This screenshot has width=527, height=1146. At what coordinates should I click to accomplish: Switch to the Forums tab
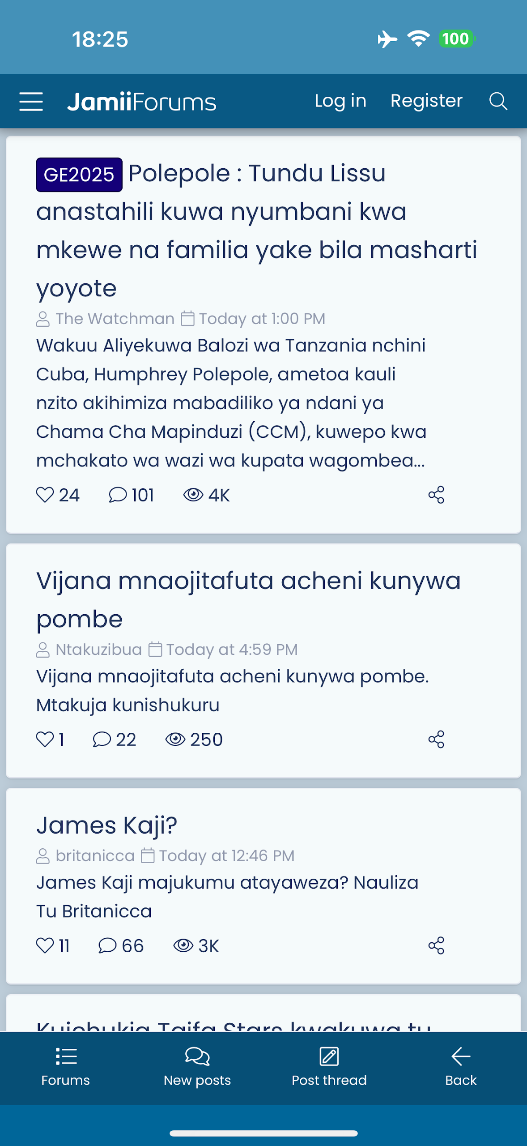tap(66, 1067)
